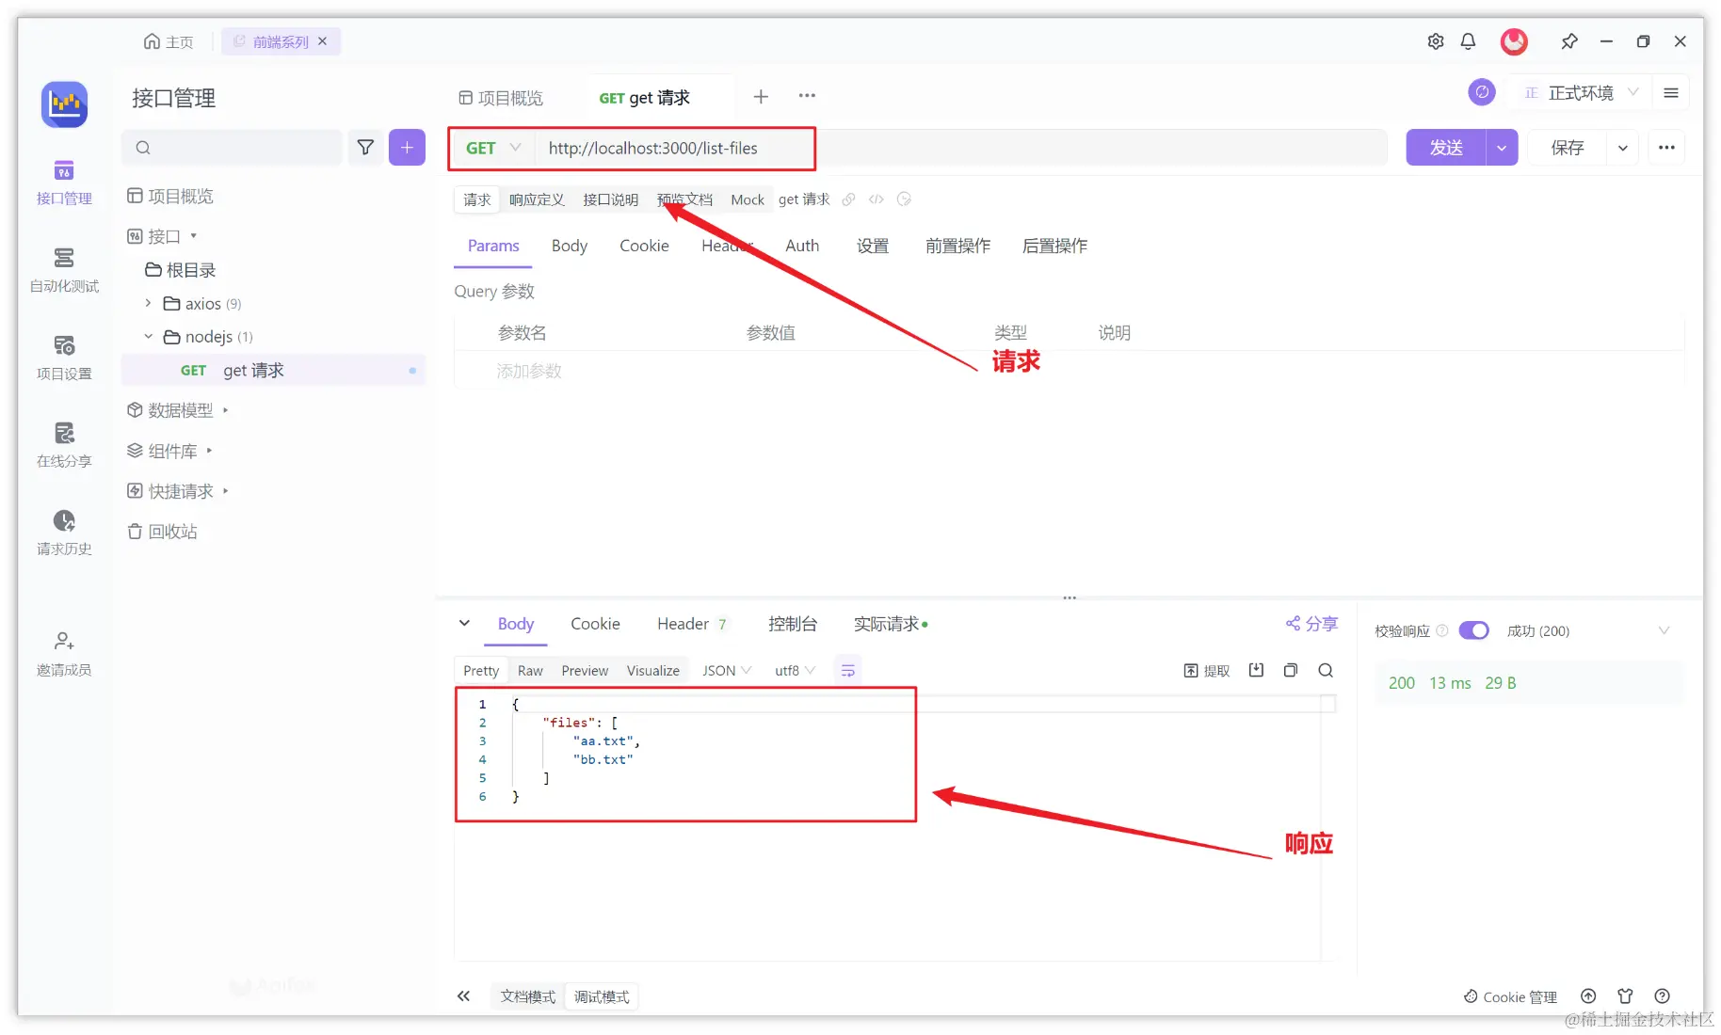
Task: Click the Apifox app logo
Action: [64, 104]
